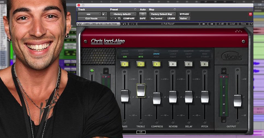Toggle plugin BYPASS
264x138 pixels.
[184, 14]
